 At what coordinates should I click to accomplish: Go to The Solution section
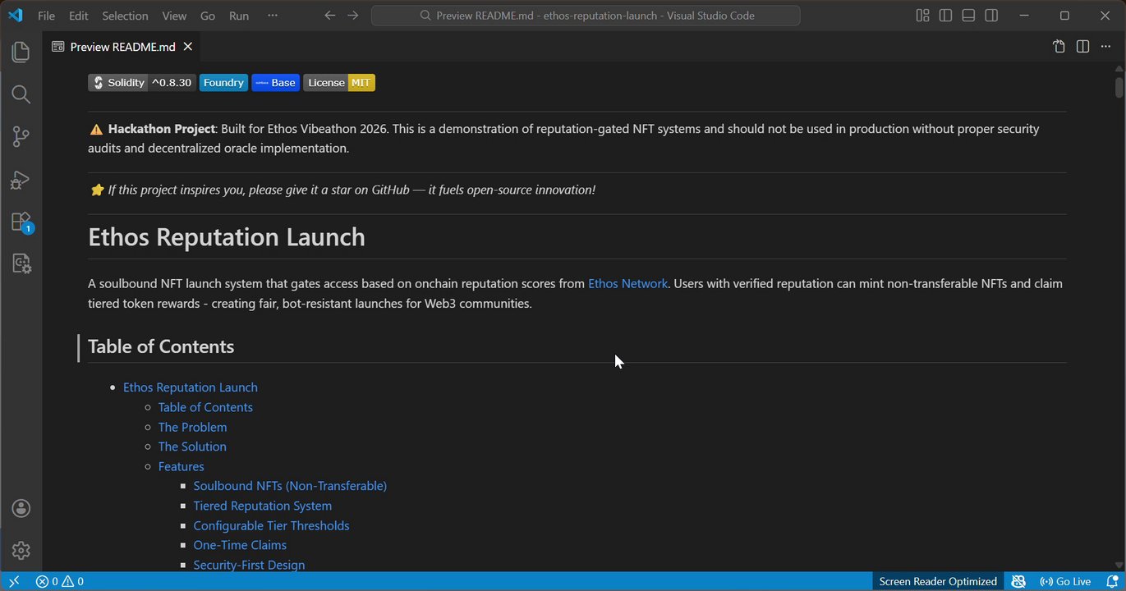[x=192, y=447]
